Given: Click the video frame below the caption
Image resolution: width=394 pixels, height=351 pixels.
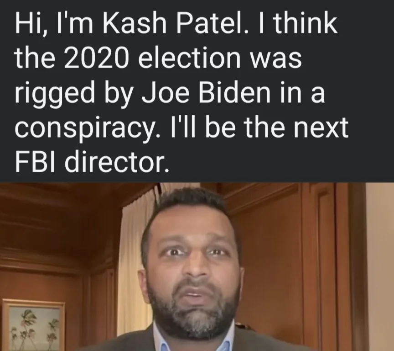Looking at the screenshot, I should point(197,266).
